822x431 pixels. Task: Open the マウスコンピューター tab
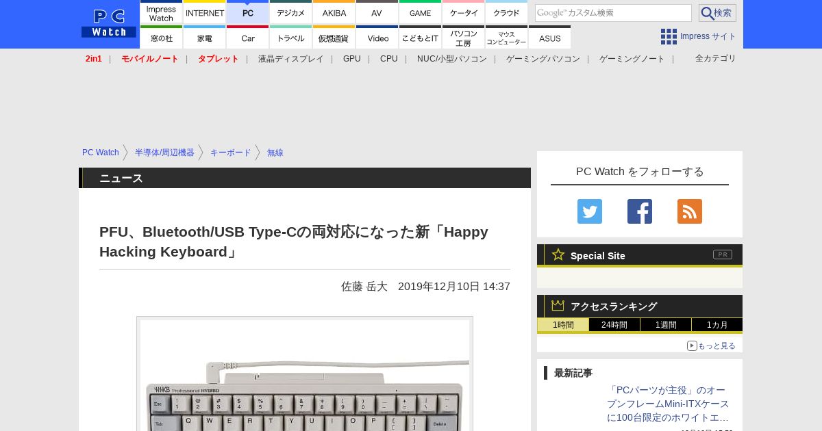coord(507,37)
